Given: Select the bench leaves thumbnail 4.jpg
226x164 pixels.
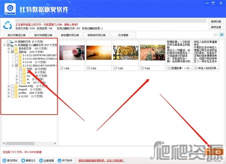Looking at the screenshot, I should pos(153,53).
